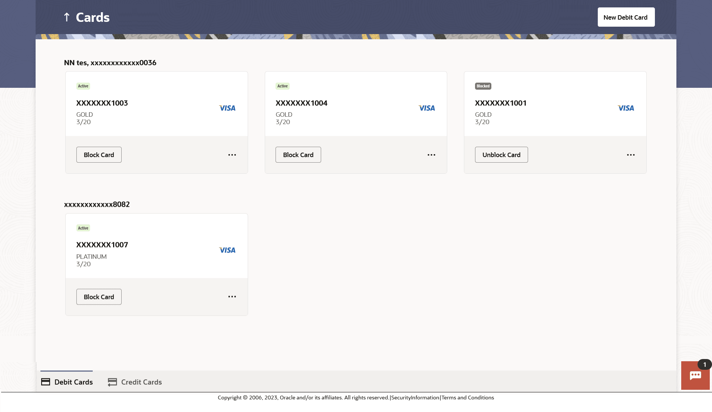Open the Terms and Conditions link
Screen dimensions: 712x412
point(468,398)
